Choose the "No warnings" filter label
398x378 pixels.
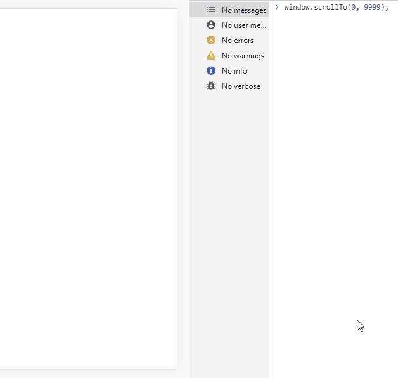click(x=243, y=56)
